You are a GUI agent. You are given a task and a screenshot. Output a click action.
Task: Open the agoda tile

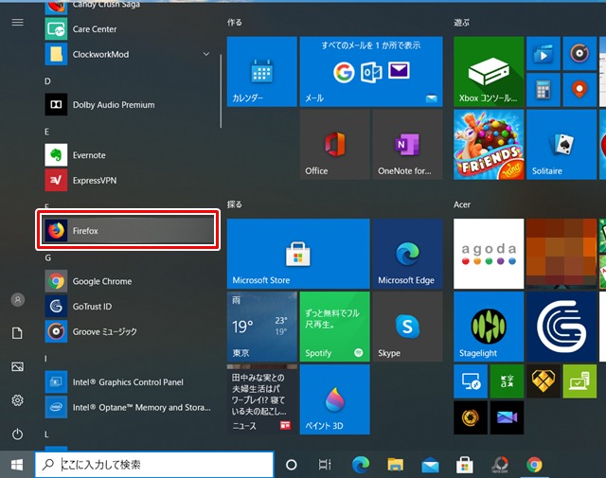(489, 254)
